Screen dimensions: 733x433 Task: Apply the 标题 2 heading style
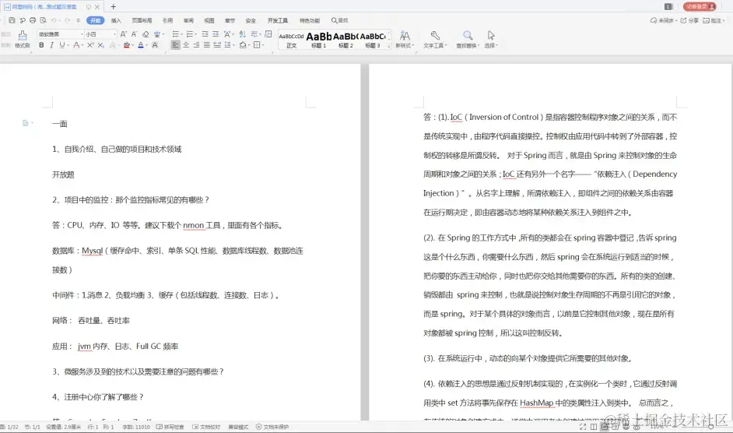(345, 39)
